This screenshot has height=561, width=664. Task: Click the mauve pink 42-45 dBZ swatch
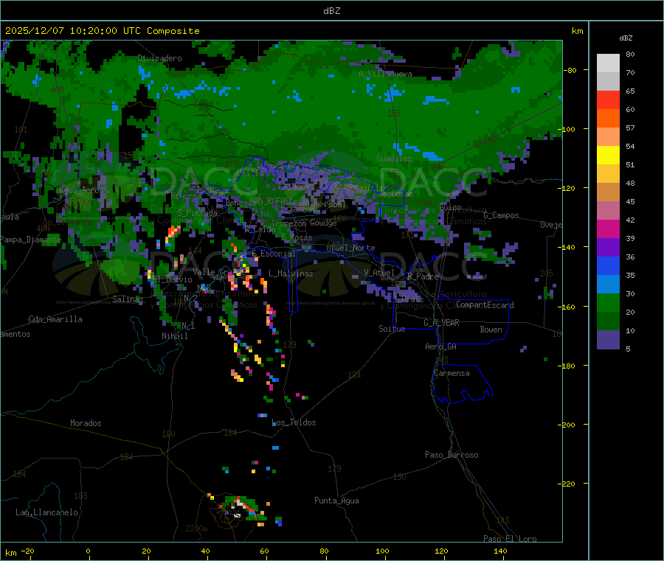tap(608, 211)
